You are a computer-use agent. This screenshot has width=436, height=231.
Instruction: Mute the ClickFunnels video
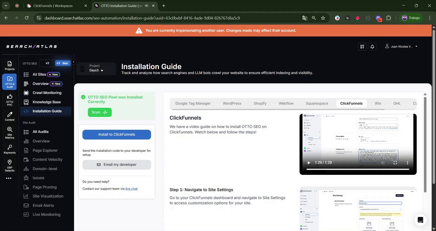click(x=383, y=163)
